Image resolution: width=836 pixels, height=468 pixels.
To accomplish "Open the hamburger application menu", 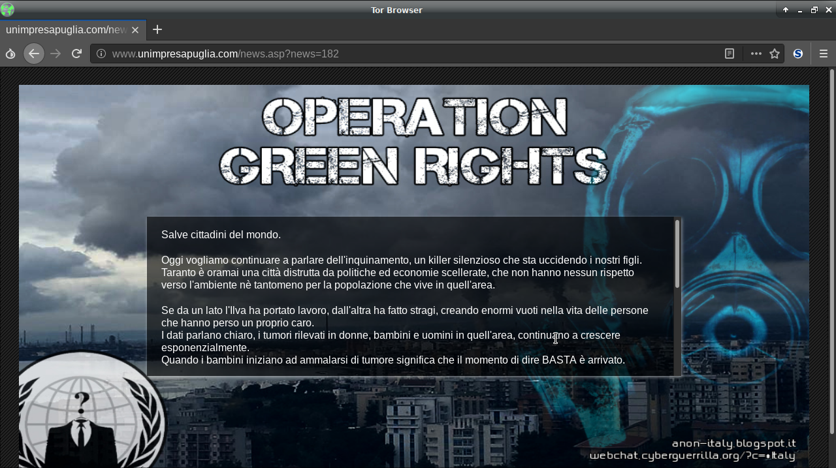I will click(823, 54).
